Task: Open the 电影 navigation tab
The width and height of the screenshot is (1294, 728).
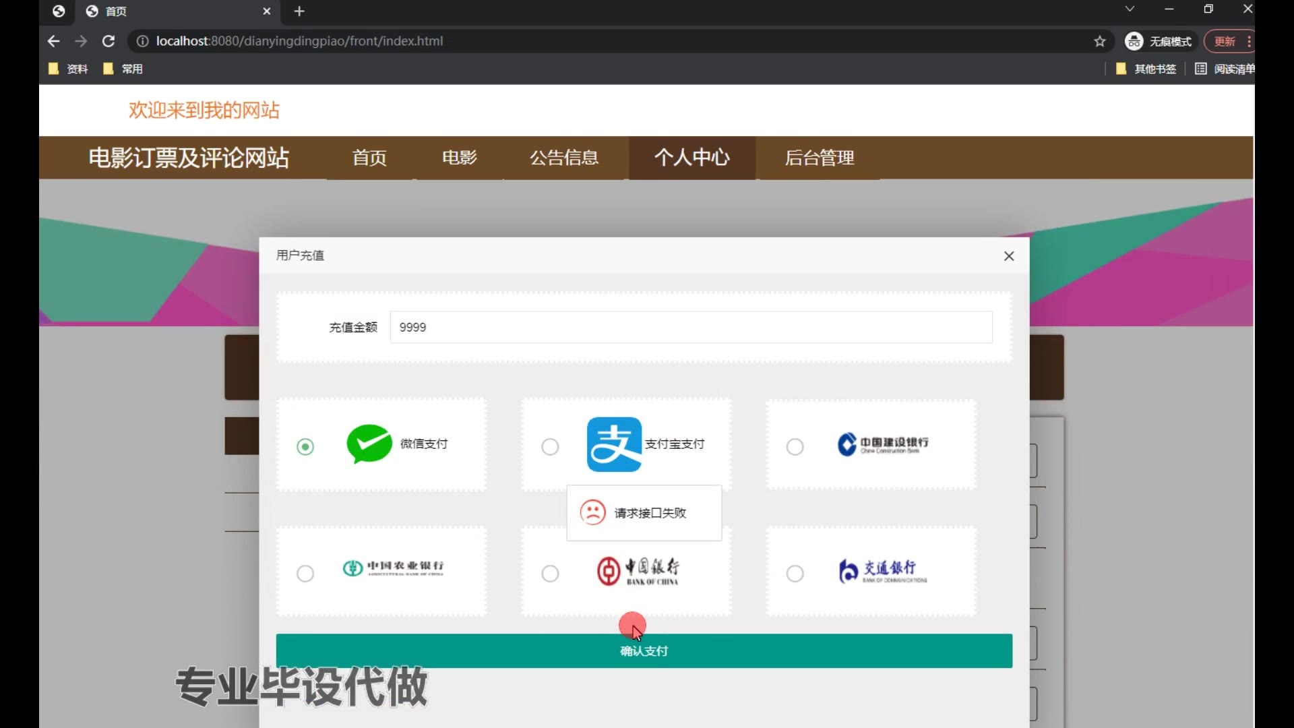Action: [459, 158]
